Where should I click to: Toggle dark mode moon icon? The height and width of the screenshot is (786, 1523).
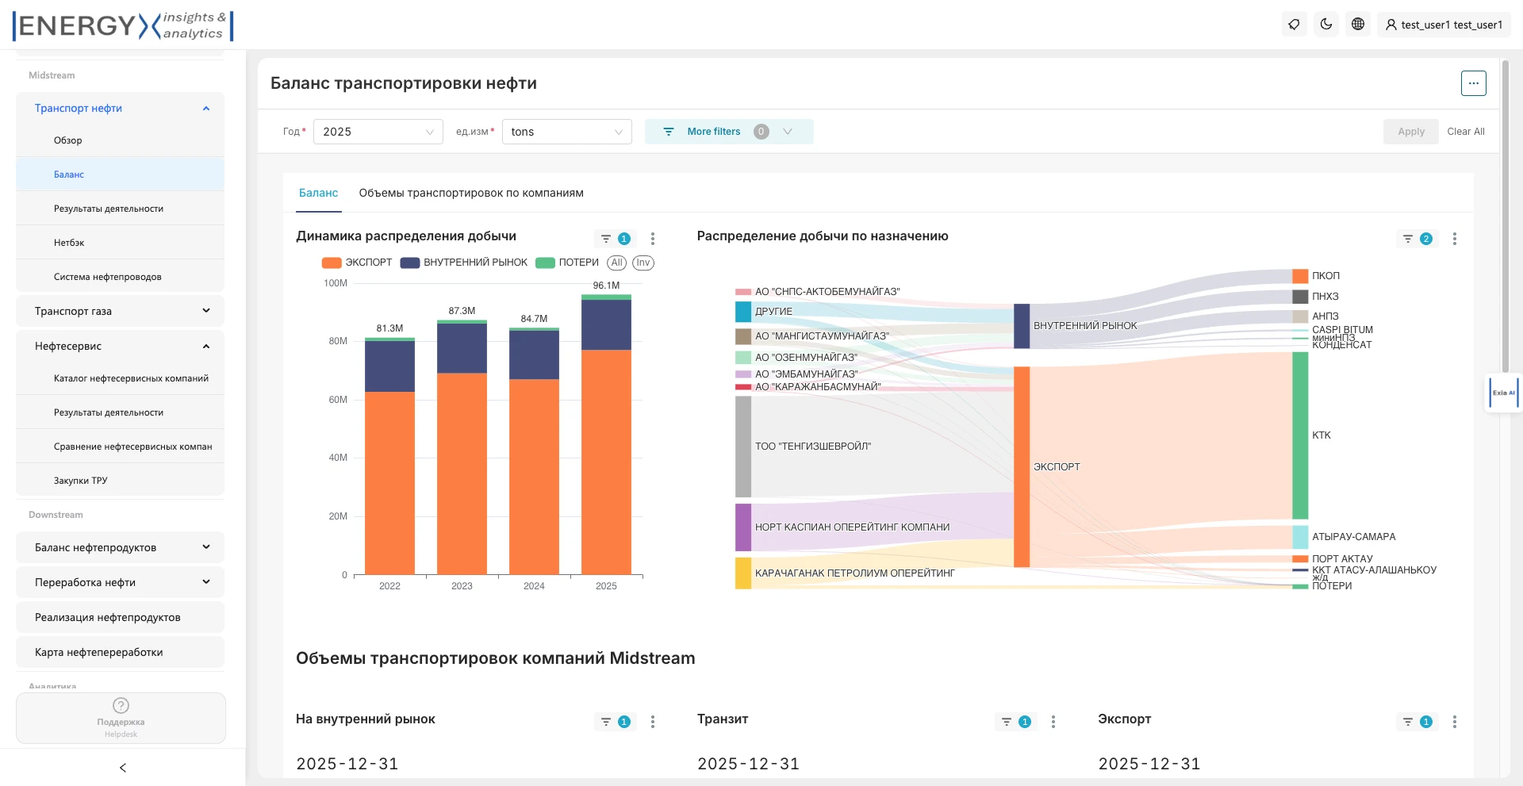(1326, 25)
